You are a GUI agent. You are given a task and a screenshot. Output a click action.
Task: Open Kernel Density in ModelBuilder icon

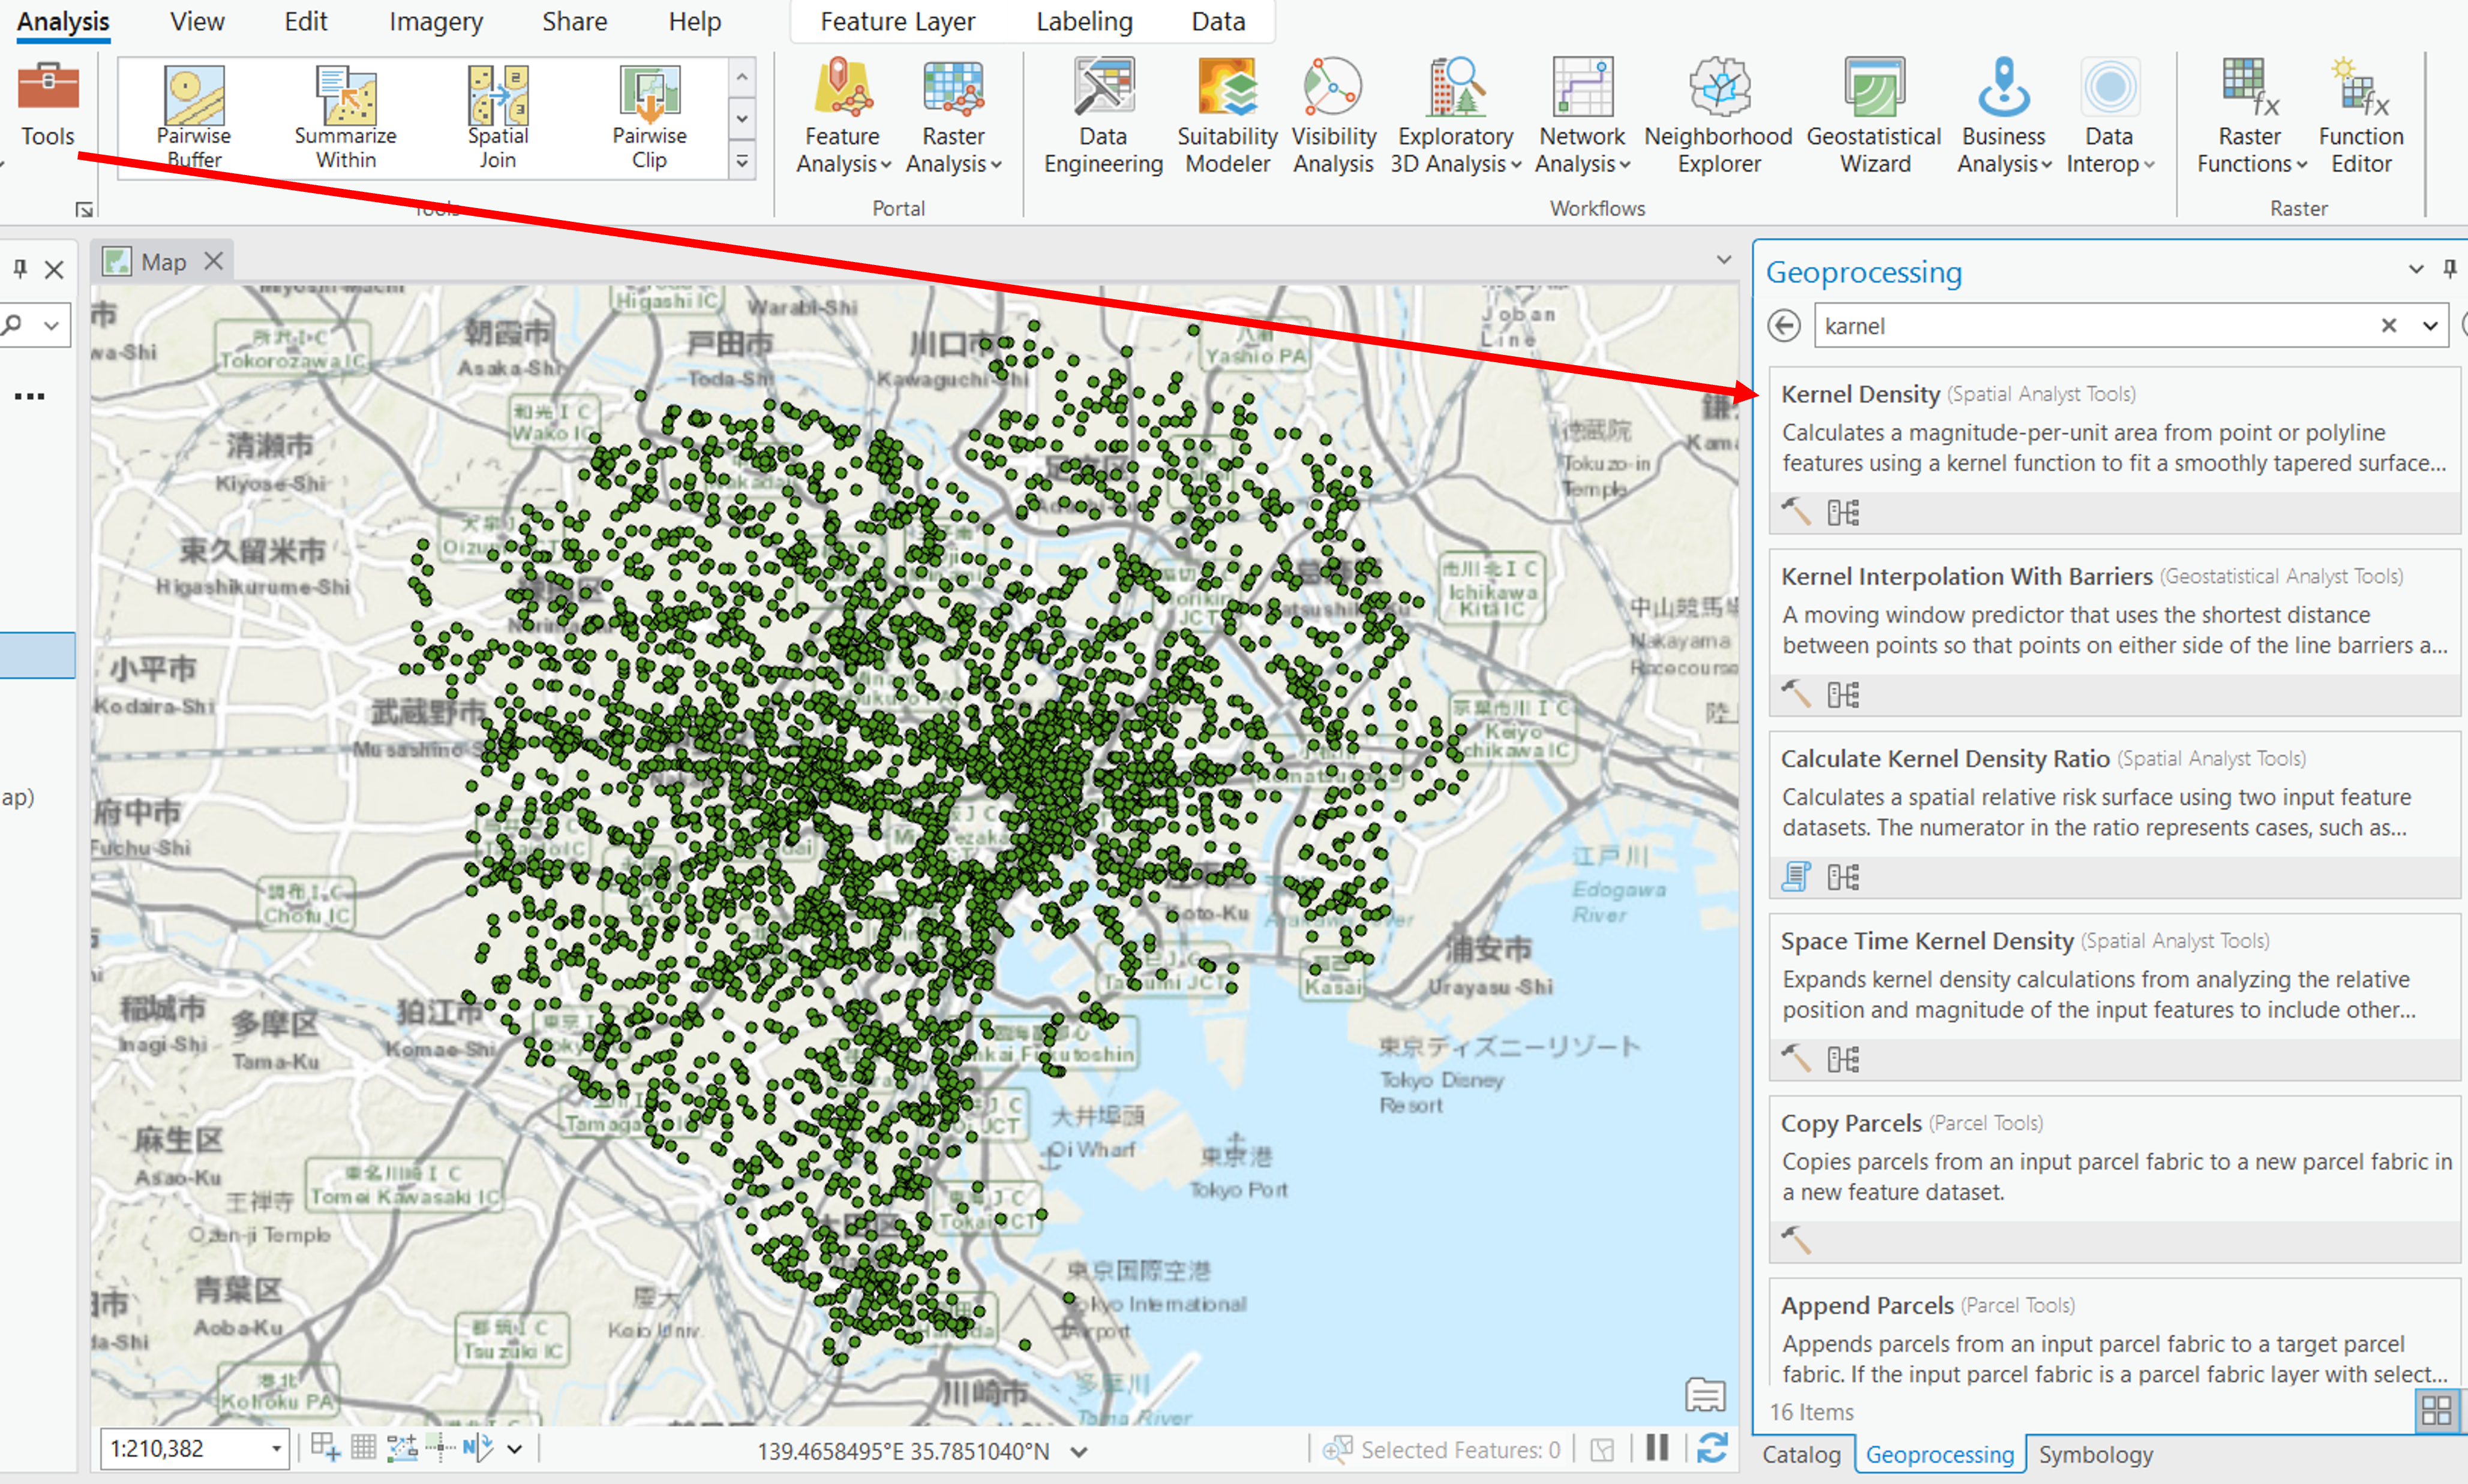[x=1843, y=513]
